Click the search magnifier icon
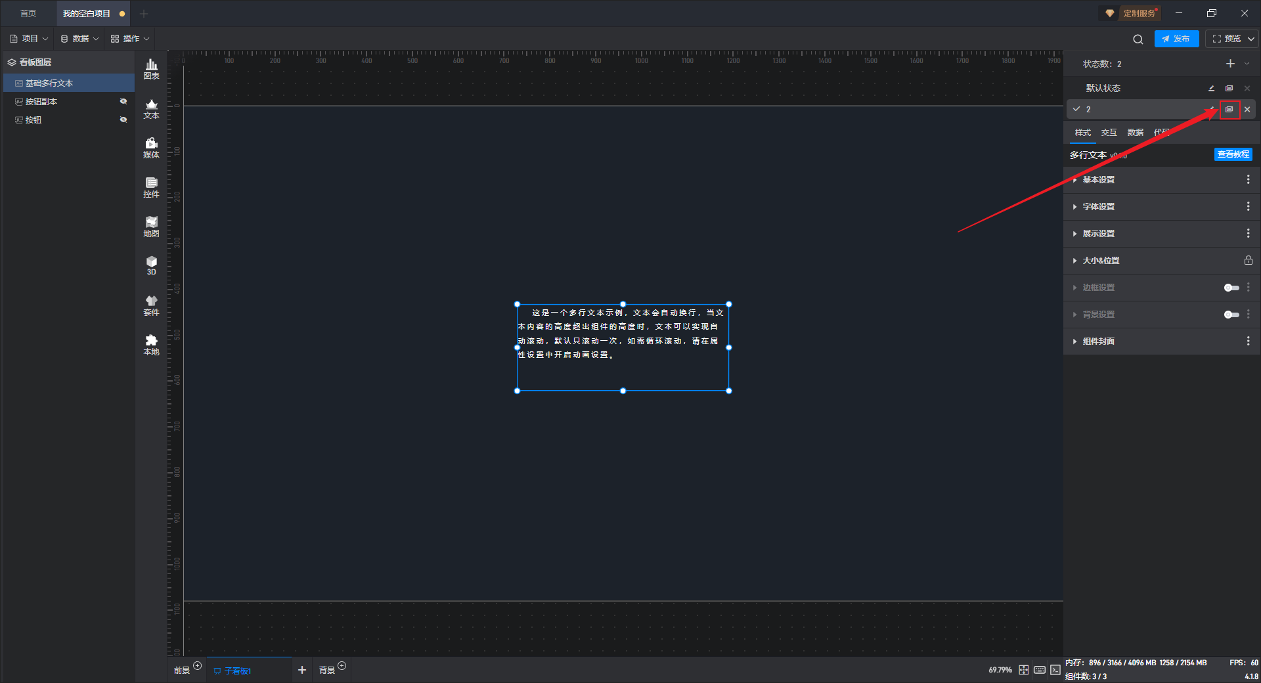This screenshot has height=683, width=1261. coord(1138,39)
